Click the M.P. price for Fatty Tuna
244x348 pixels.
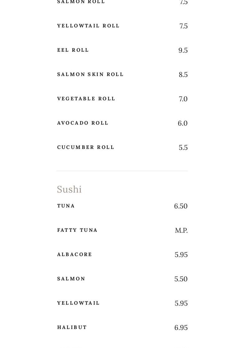181,231
